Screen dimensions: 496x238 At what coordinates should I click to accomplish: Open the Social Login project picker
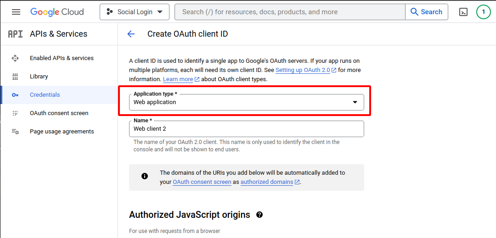point(135,12)
